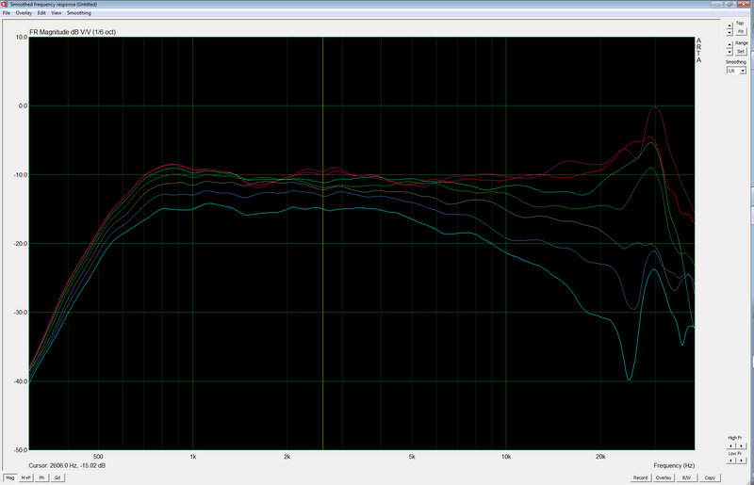This screenshot has width=754, height=485.
Task: Click the Copy button
Action: point(710,477)
